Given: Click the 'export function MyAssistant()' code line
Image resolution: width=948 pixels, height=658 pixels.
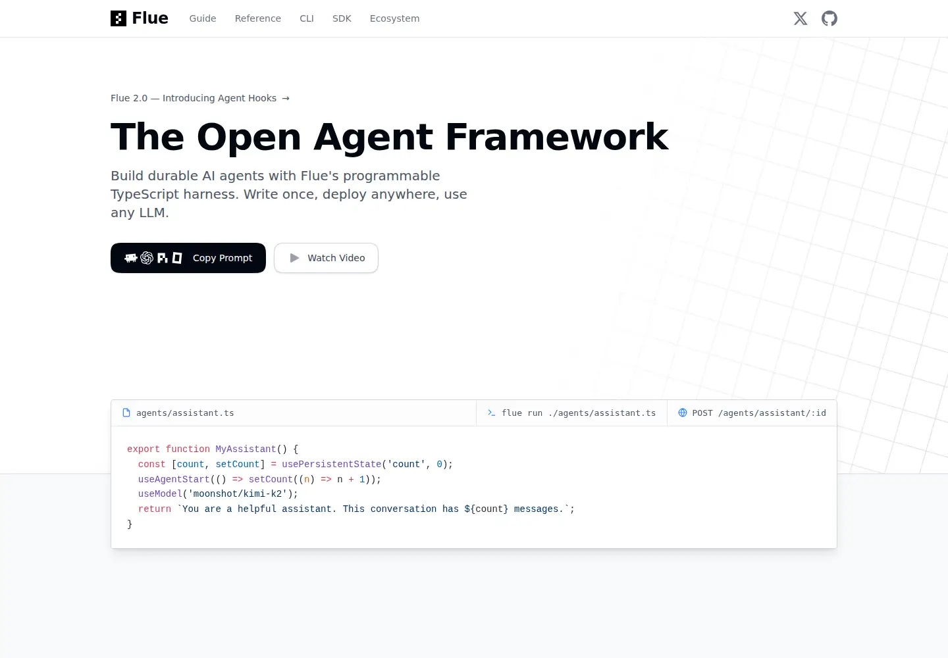Looking at the screenshot, I should pyautogui.click(x=213, y=449).
